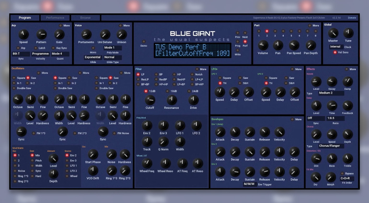Click the Filter Resonance knob
Screen dimensions: 369x203
172,100
